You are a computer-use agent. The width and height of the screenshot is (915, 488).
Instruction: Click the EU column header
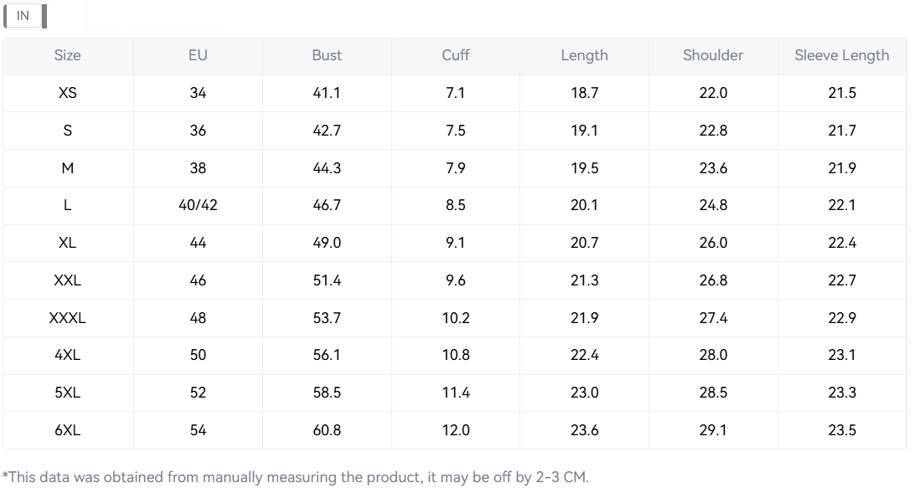pos(198,55)
